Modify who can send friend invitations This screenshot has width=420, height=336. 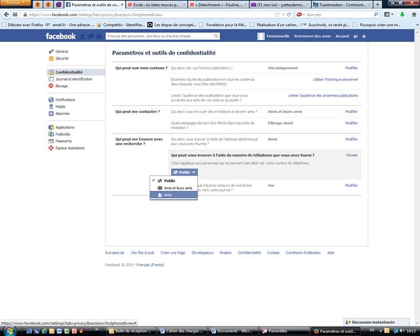coord(351,111)
